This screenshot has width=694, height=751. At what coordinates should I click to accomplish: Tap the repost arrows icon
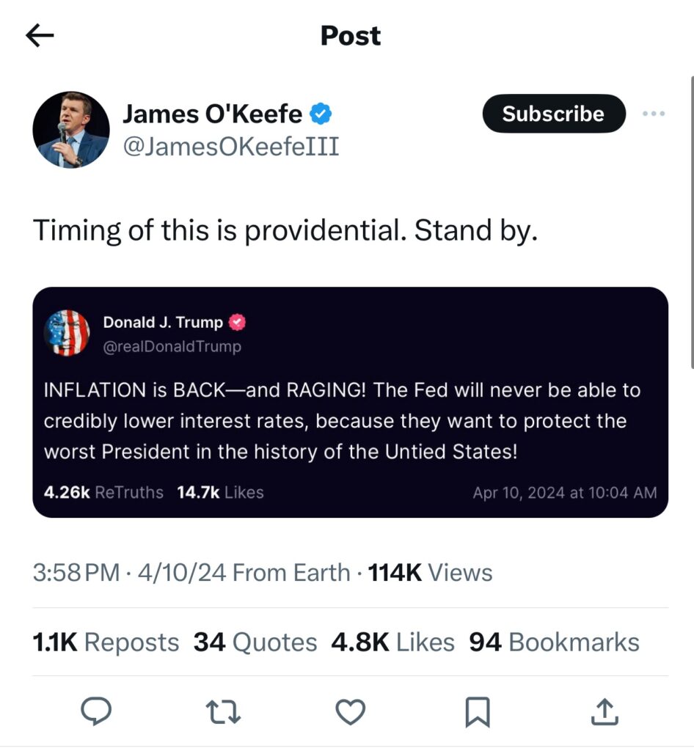(223, 711)
